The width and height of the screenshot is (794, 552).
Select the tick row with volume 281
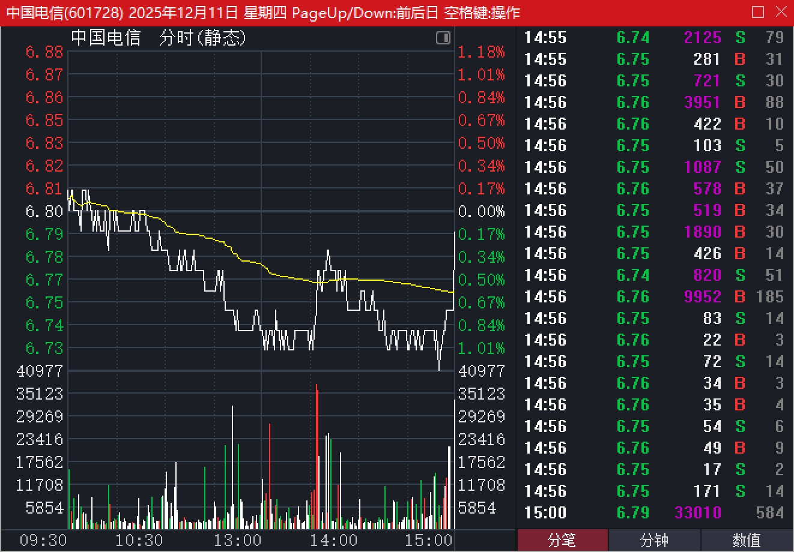[655, 59]
